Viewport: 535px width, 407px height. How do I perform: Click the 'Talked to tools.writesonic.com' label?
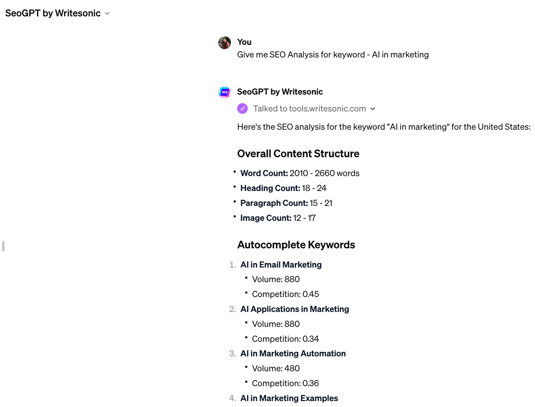[x=309, y=109]
